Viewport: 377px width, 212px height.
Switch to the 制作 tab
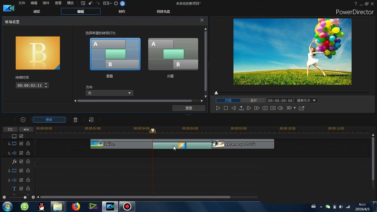[122, 11]
